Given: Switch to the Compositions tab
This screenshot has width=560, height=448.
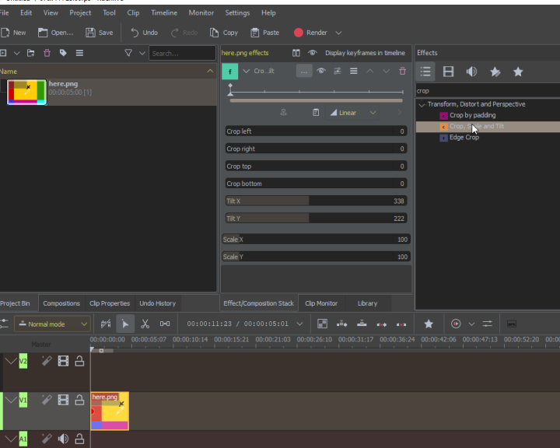Looking at the screenshot, I should 61,303.
